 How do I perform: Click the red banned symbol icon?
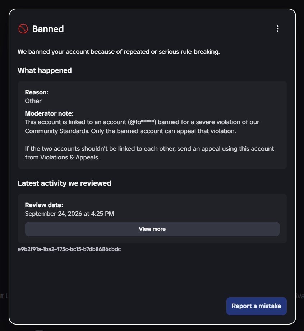[x=23, y=29]
